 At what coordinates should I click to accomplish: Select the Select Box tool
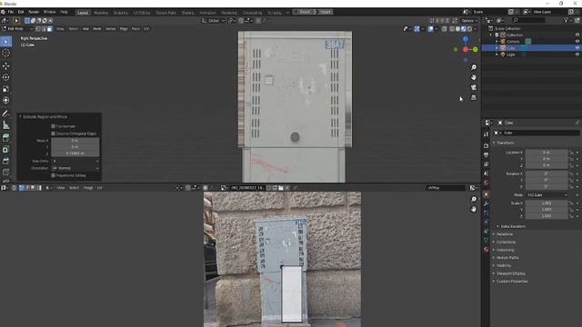pos(6,42)
